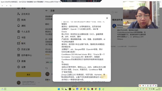The image size is (162, 91).
Task: Click the yellow 发文 button
Action: tap(29, 75)
